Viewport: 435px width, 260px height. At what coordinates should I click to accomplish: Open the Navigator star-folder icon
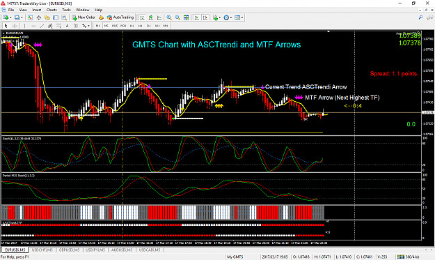tap(47, 17)
